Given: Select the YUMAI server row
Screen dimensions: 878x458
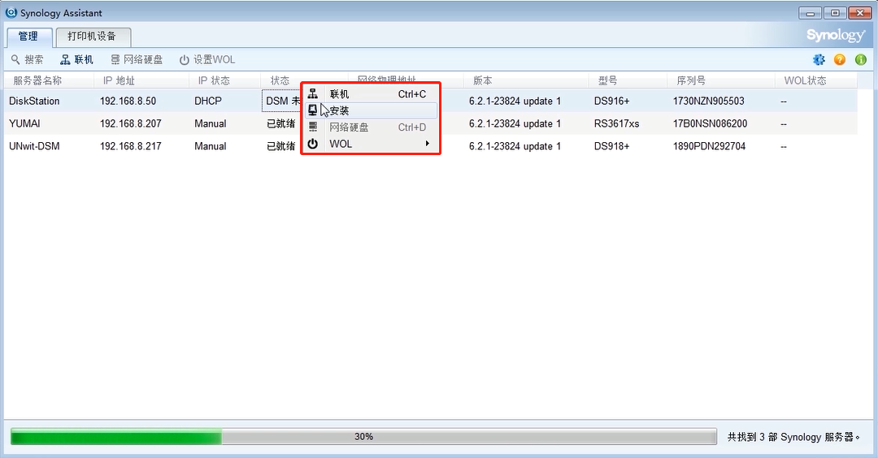Looking at the screenshot, I should click(x=24, y=123).
